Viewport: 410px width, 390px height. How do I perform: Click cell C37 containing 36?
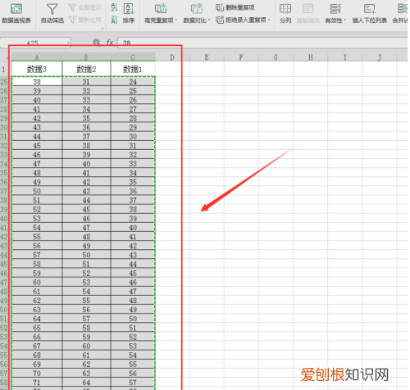click(x=133, y=191)
